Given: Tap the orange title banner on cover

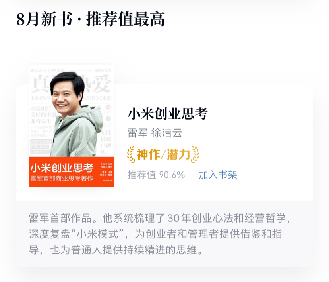Looking at the screenshot, I should (72, 172).
